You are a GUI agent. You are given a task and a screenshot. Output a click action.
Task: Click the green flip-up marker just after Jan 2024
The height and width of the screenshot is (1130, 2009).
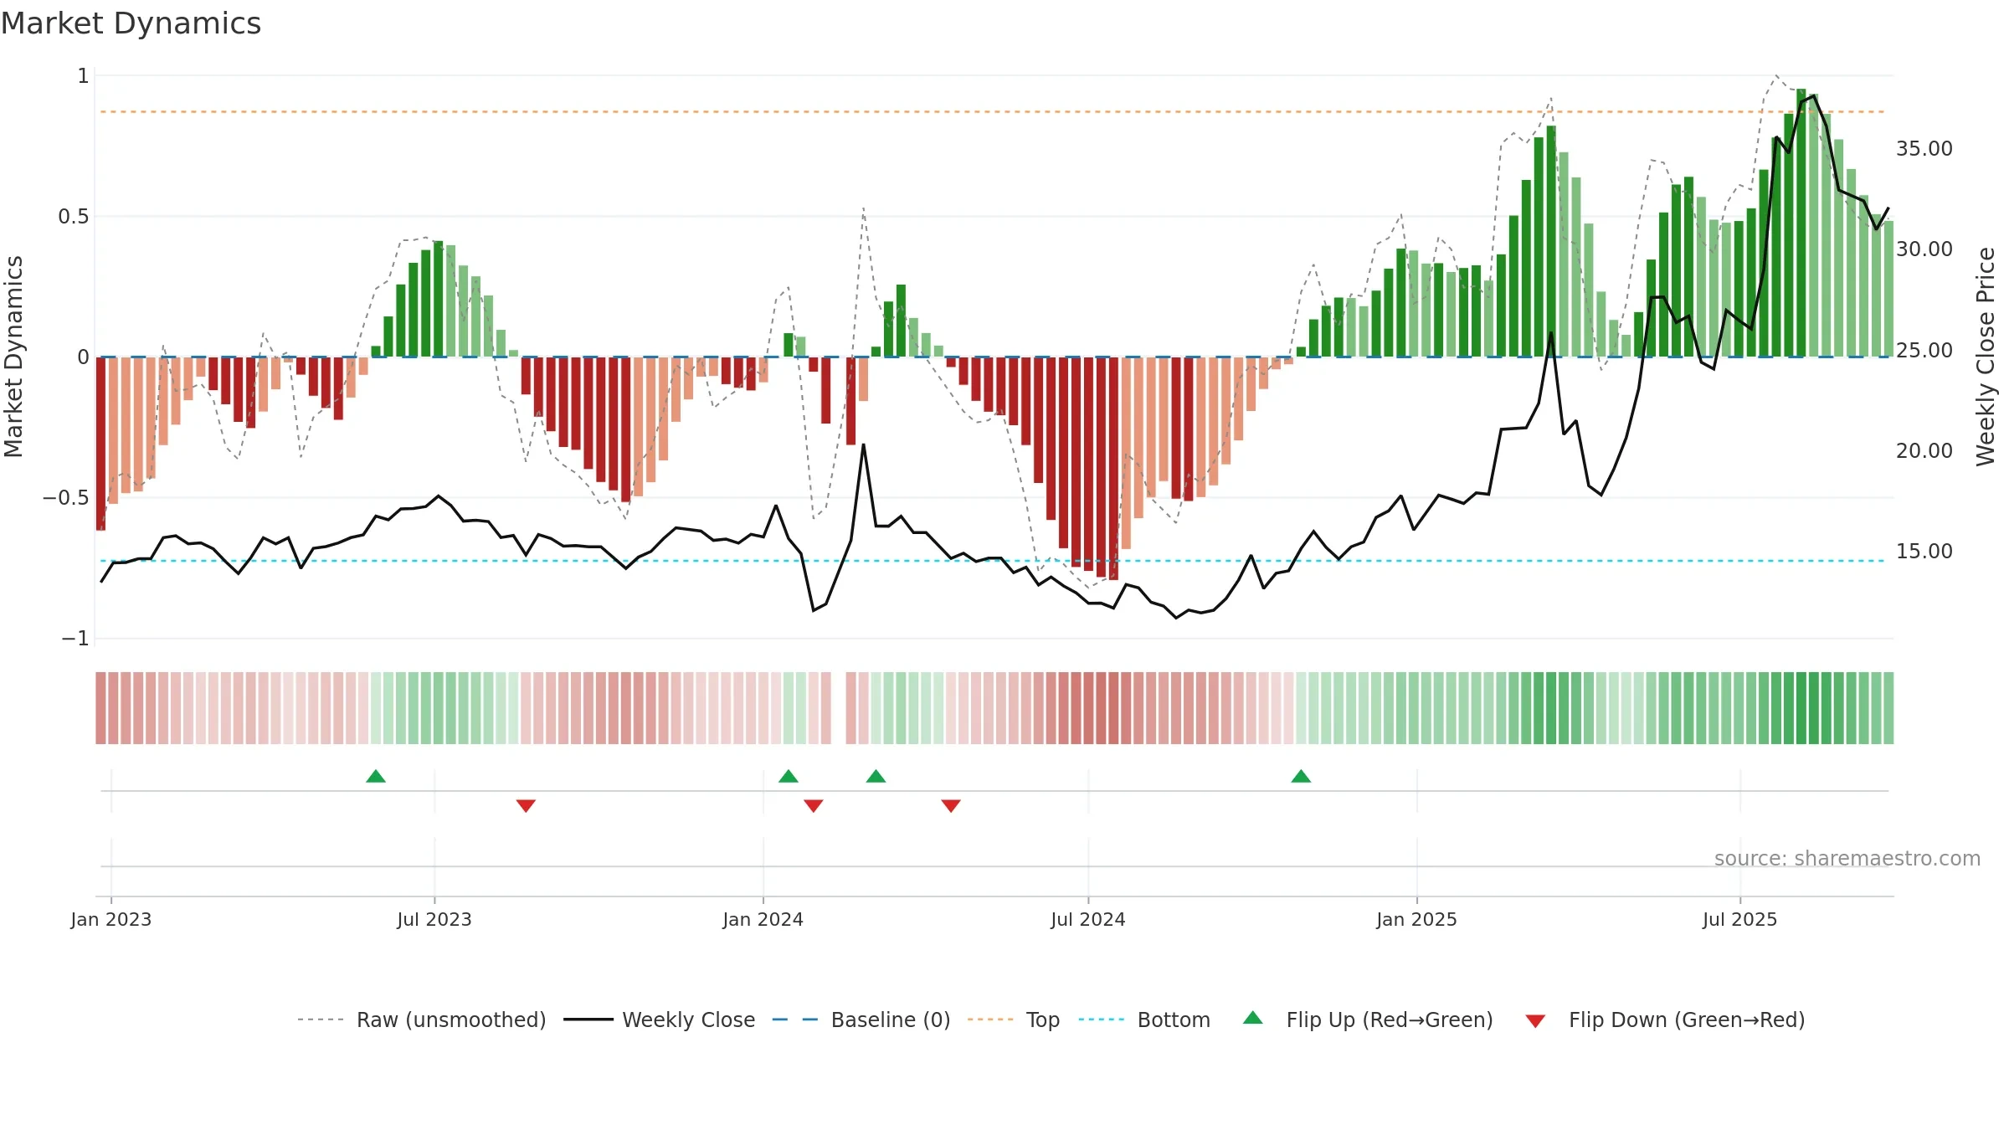789,776
